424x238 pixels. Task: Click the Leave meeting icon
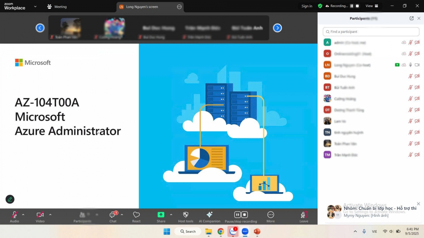point(304,215)
